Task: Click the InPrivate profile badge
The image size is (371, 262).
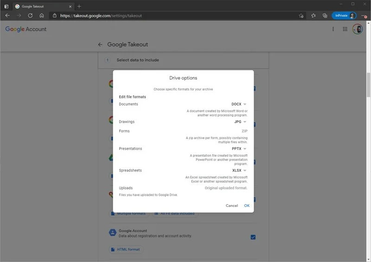Action: [344, 16]
